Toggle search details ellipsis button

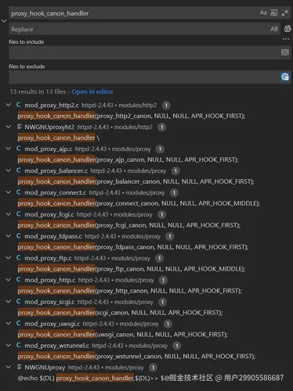(286, 39)
